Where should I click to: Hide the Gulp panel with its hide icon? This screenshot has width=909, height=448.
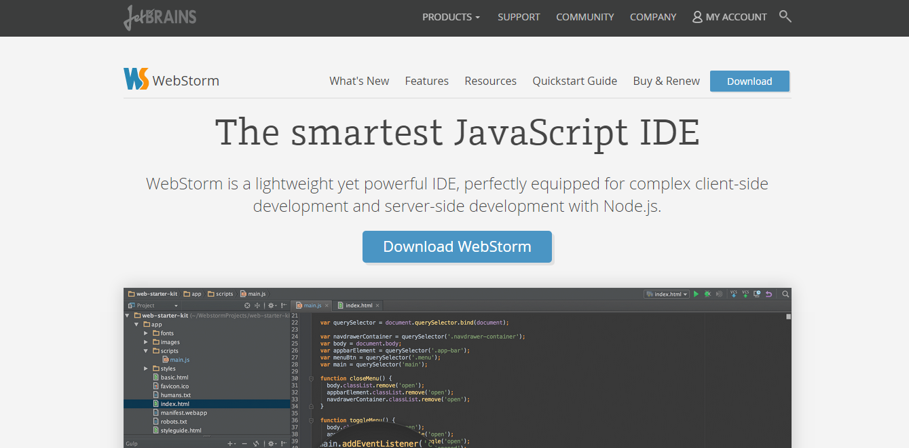click(284, 444)
